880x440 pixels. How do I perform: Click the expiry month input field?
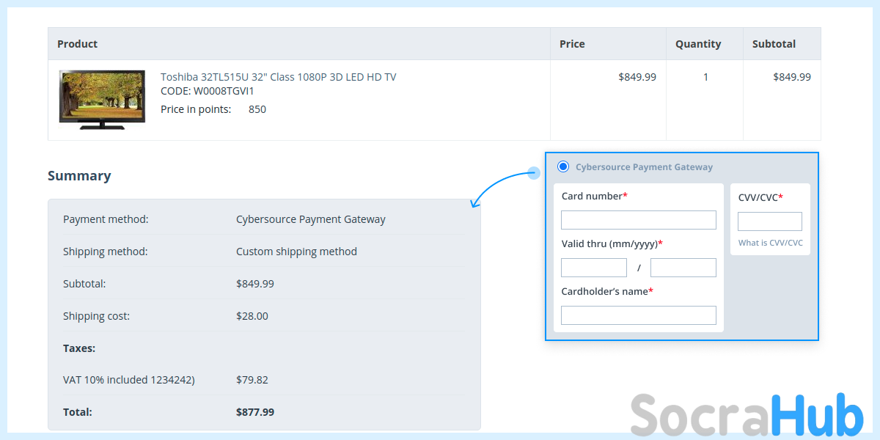pos(594,268)
